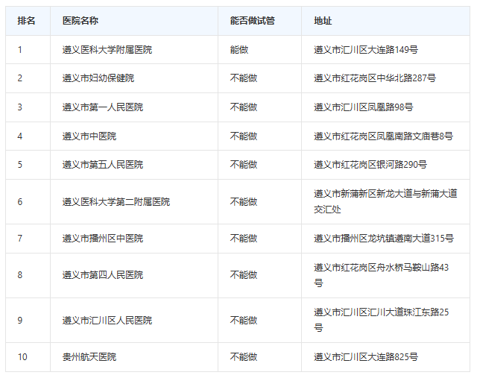Select 贵州航天医院 in the last row

(x=89, y=357)
